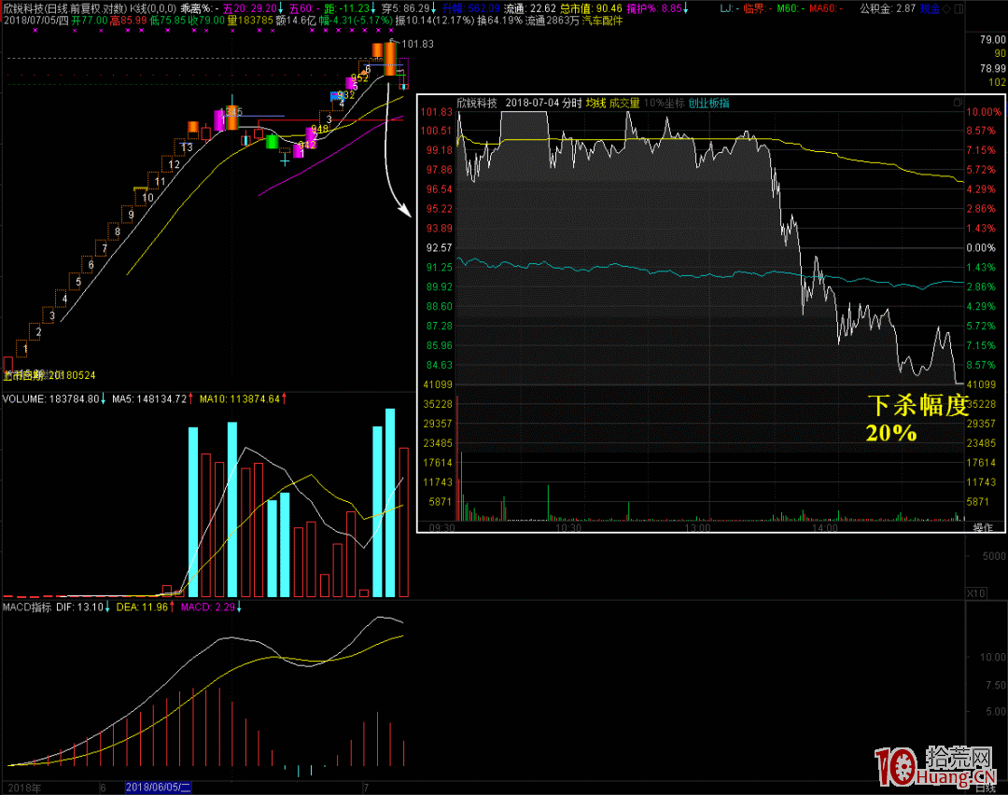This screenshot has height=795, width=1008.
Task: Click the small window icon beside 现金
Action: pos(959,8)
